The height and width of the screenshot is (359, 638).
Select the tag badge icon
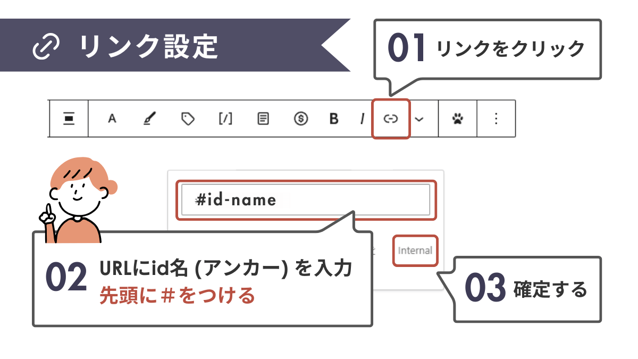pyautogui.click(x=188, y=119)
